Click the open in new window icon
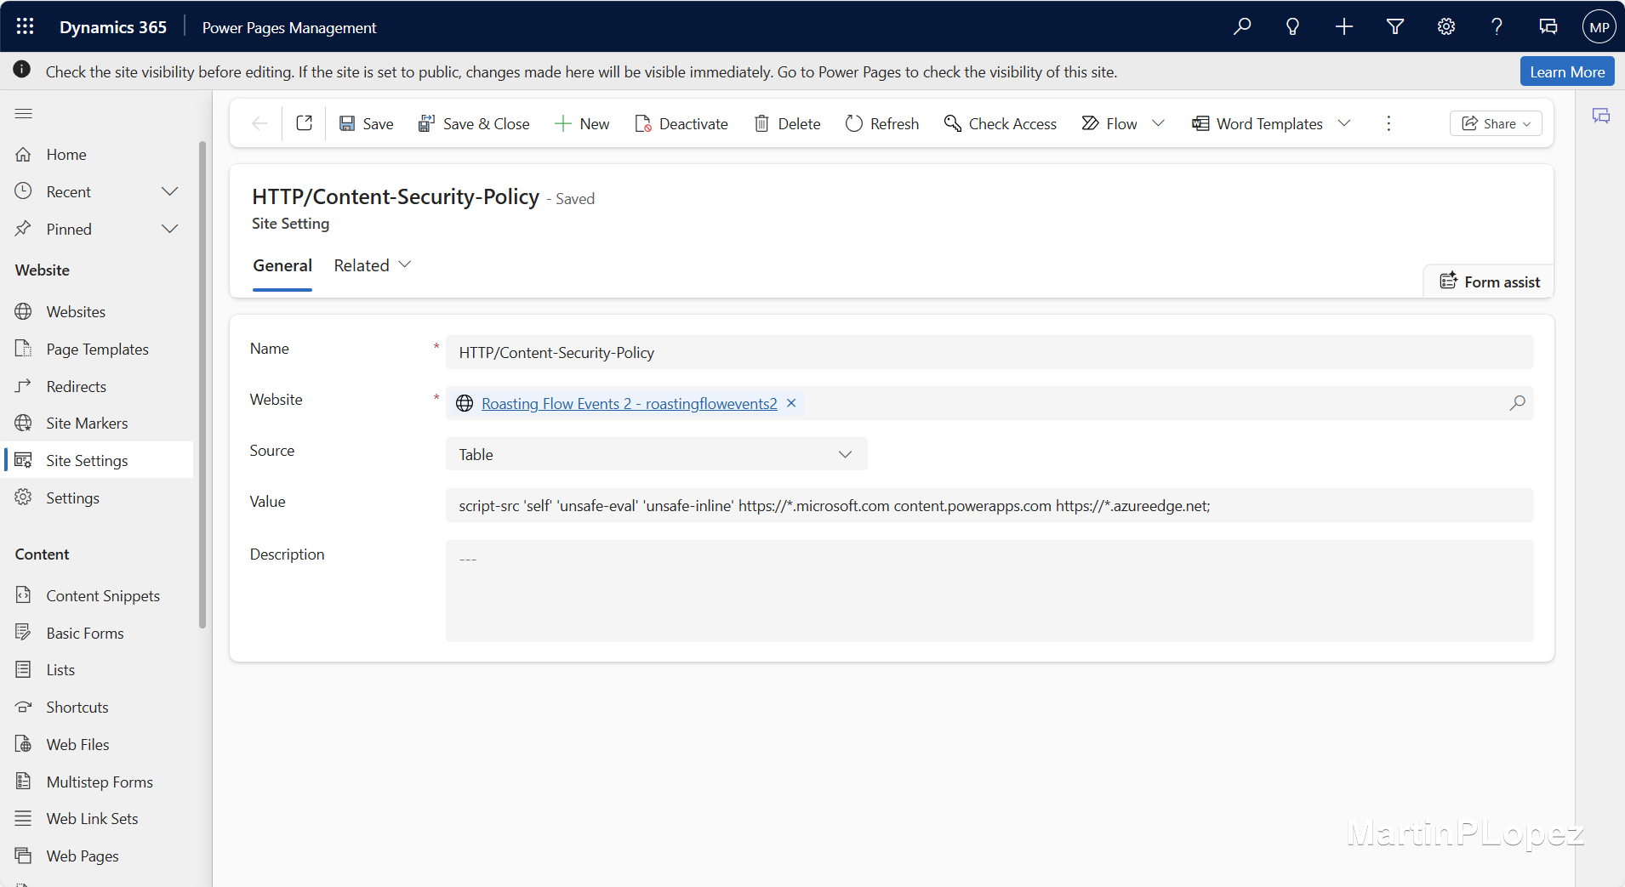Image resolution: width=1625 pixels, height=887 pixels. point(304,123)
